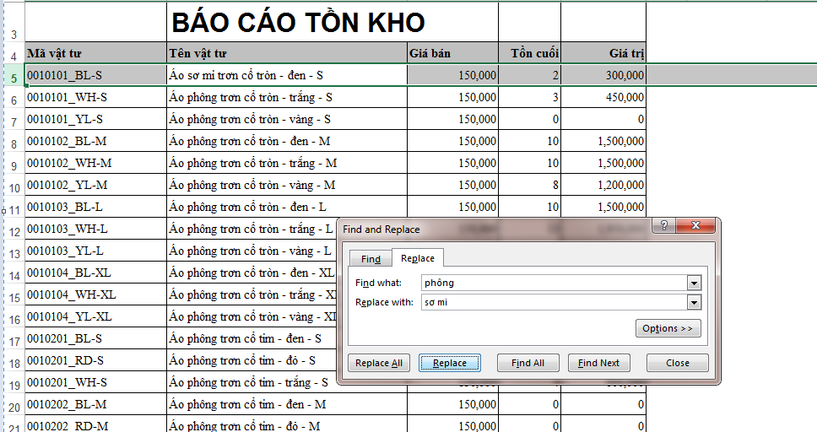Viewport: 817px width, 432px height.
Task: Switch to the Find tab
Action: pyautogui.click(x=371, y=259)
